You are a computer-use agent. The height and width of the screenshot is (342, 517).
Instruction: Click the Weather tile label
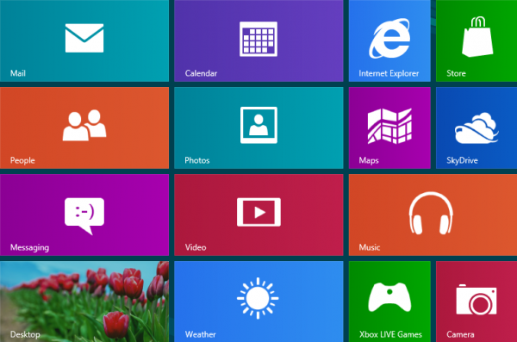(x=201, y=334)
